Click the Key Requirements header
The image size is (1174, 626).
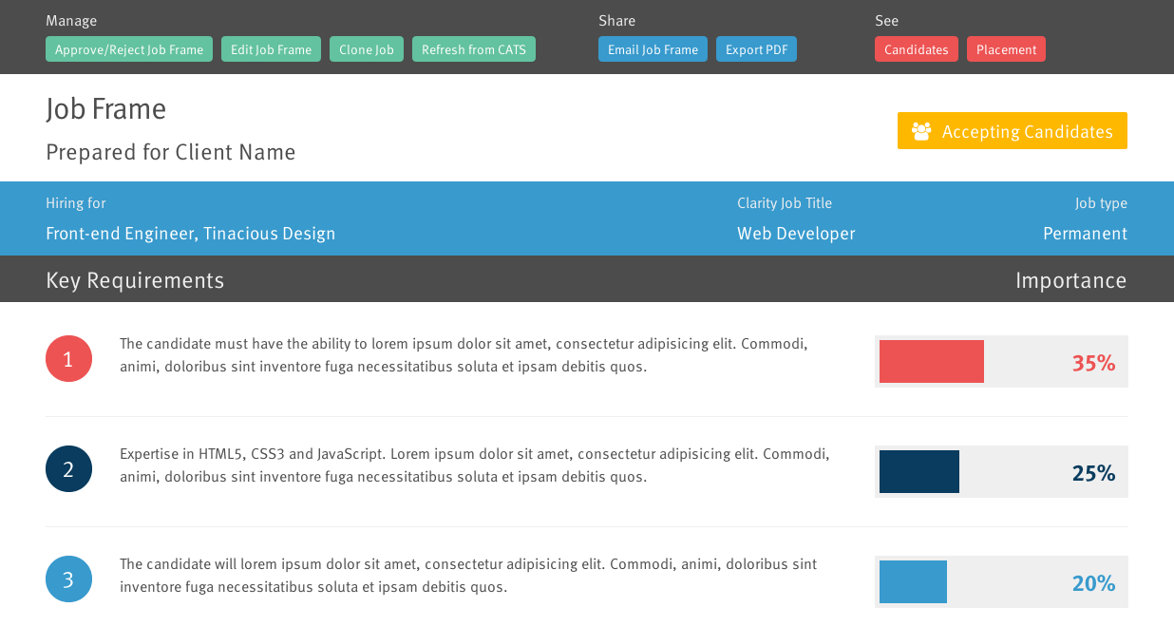coord(135,280)
